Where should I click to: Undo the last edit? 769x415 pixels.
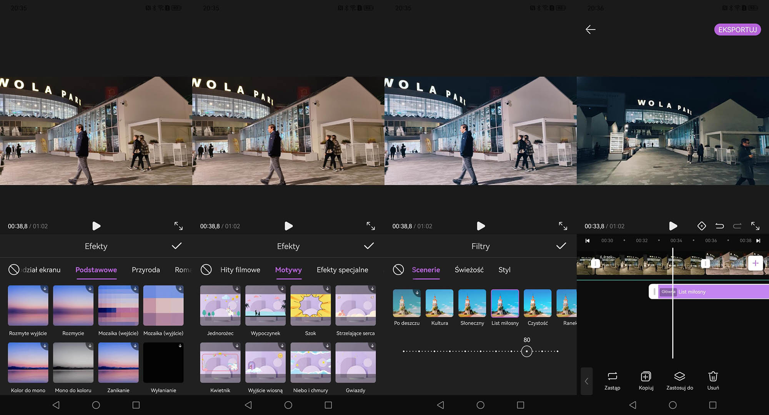pos(719,226)
